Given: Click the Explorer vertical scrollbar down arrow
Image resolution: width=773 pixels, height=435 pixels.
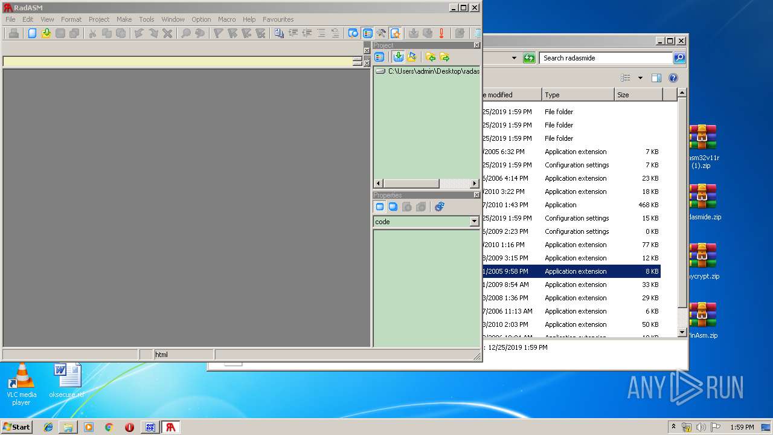Looking at the screenshot, I should [682, 332].
